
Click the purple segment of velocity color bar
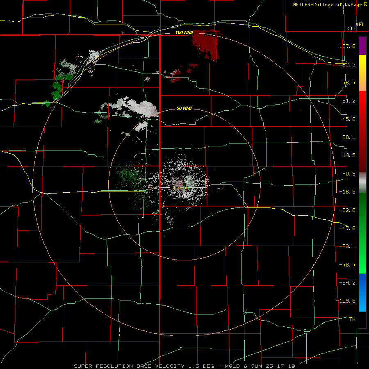[362, 46]
